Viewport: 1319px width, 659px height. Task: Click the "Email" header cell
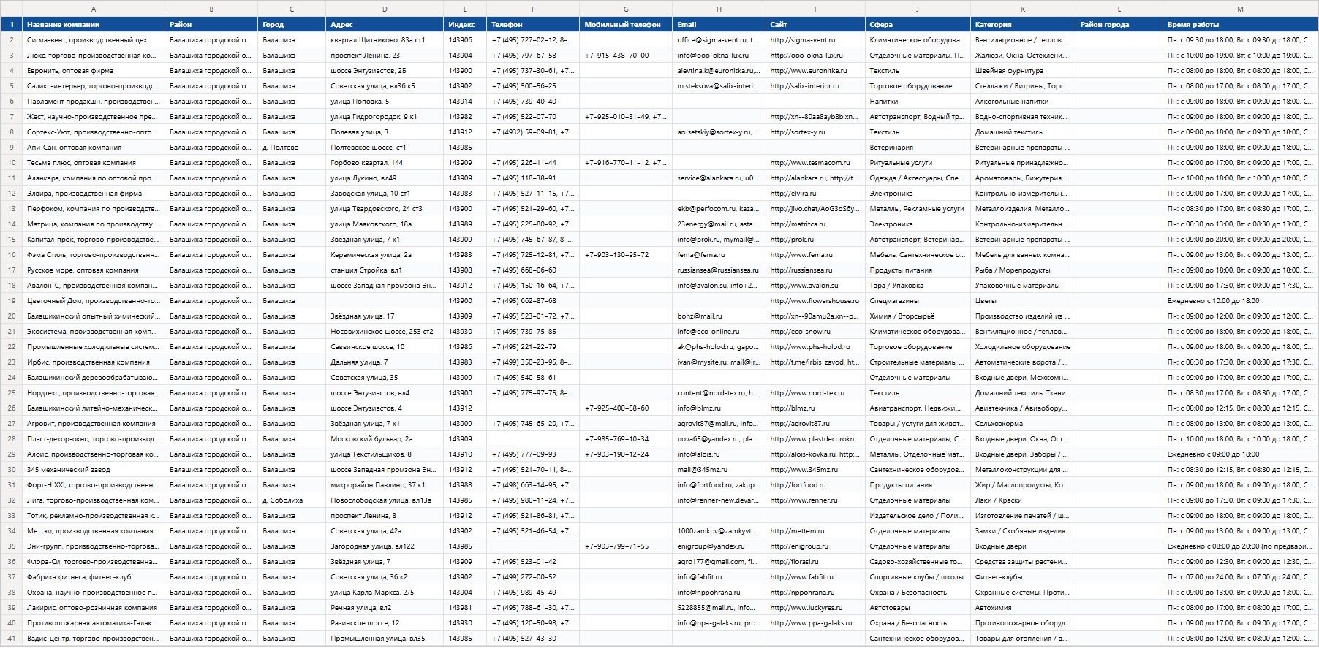(719, 25)
